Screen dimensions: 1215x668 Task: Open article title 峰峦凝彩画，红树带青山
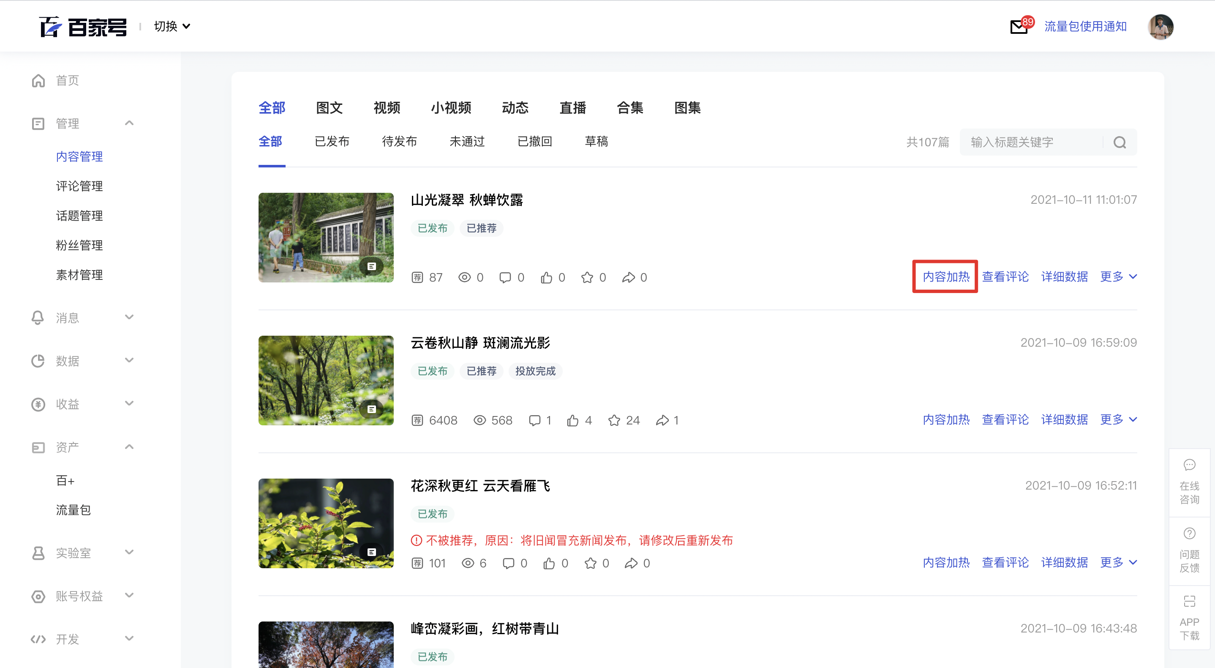click(x=485, y=629)
